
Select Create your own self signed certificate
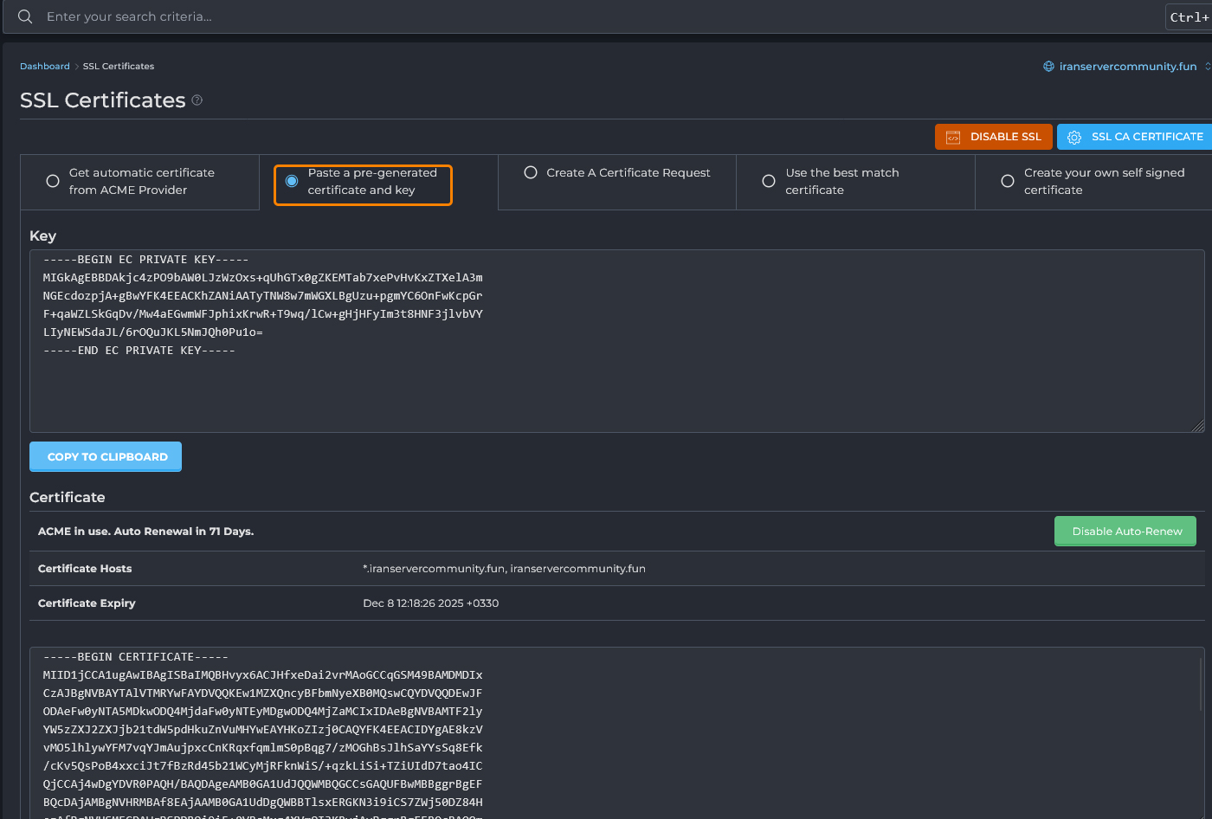point(1007,181)
